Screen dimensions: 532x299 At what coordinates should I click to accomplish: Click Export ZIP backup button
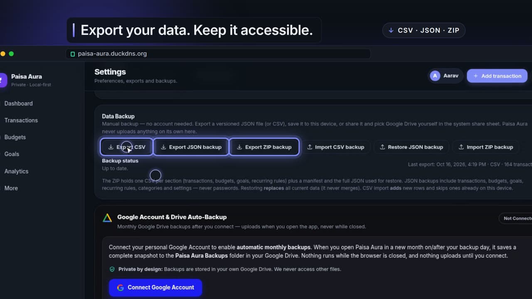264,147
